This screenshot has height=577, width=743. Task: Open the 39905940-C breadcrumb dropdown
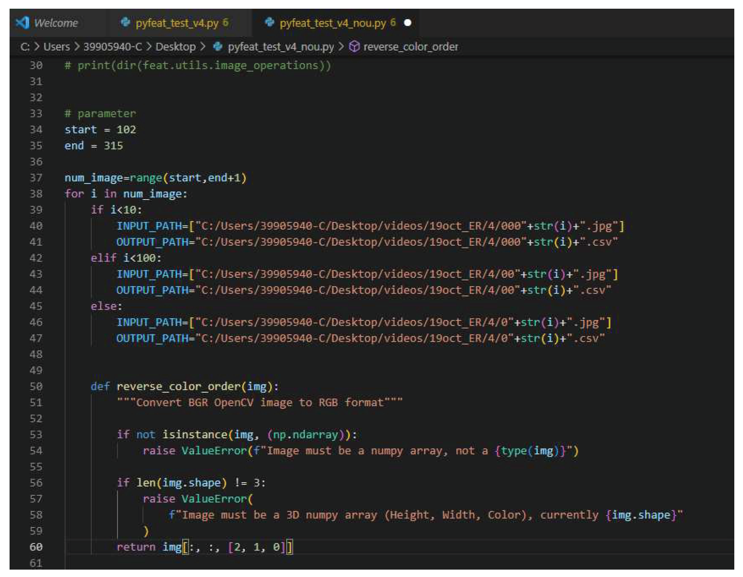[x=112, y=47]
